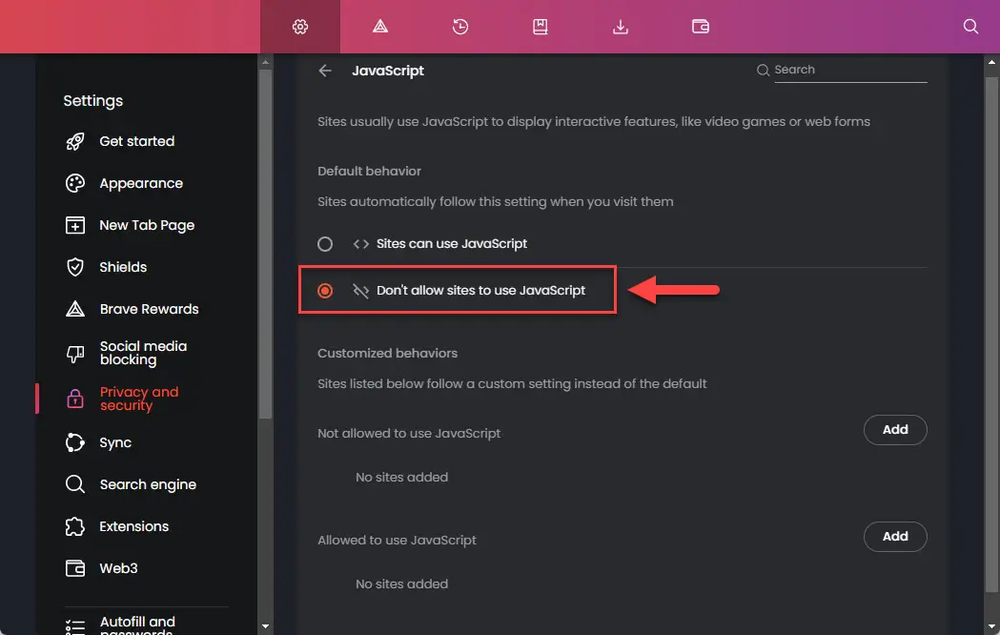Click the triangle icon next to Brave Rewards
The image size is (1000, 635).
point(75,309)
